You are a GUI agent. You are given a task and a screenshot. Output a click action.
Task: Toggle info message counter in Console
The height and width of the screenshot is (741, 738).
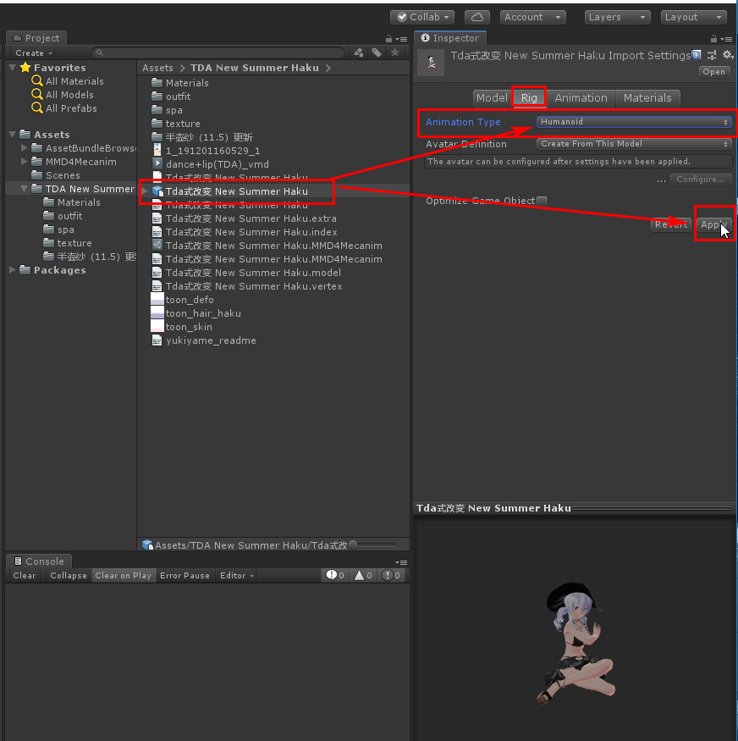[x=335, y=575]
